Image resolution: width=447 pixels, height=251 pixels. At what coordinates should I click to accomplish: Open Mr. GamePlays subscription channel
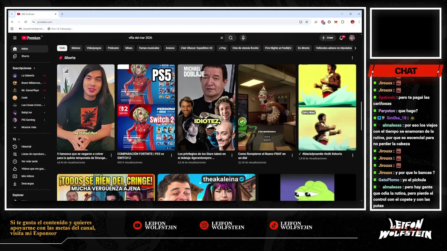pos(29,90)
